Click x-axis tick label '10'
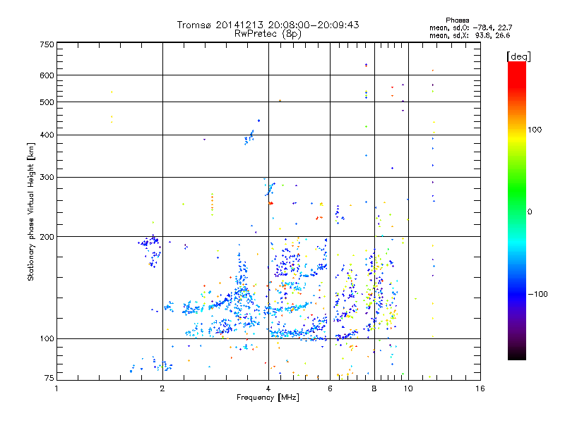The image size is (565, 423). pyautogui.click(x=408, y=388)
